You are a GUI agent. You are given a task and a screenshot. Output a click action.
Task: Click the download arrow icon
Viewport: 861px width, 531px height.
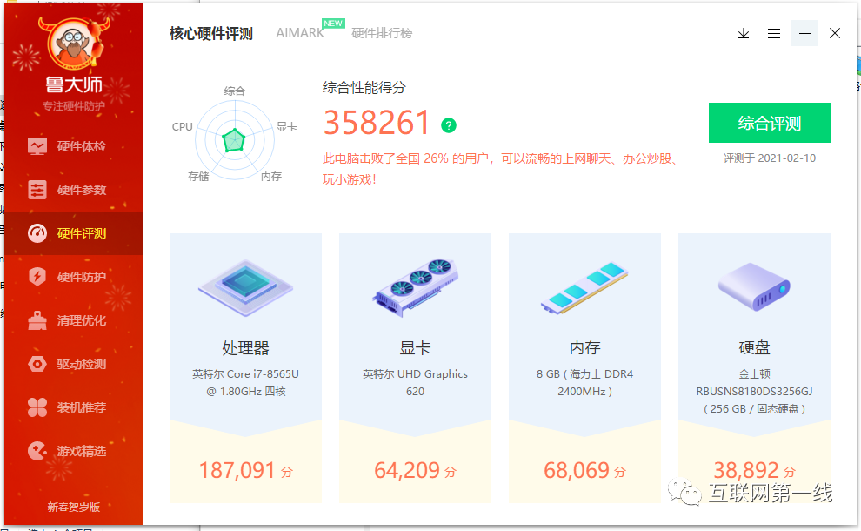[x=744, y=34]
